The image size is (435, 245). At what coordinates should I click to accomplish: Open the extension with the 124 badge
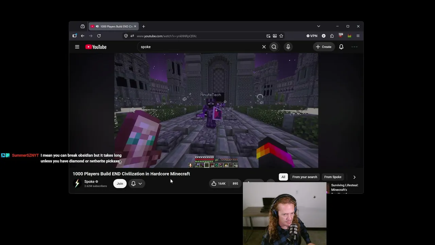[x=341, y=36]
